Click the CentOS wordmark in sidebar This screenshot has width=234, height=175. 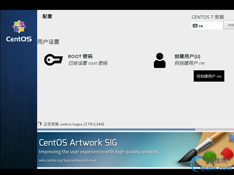(x=19, y=39)
